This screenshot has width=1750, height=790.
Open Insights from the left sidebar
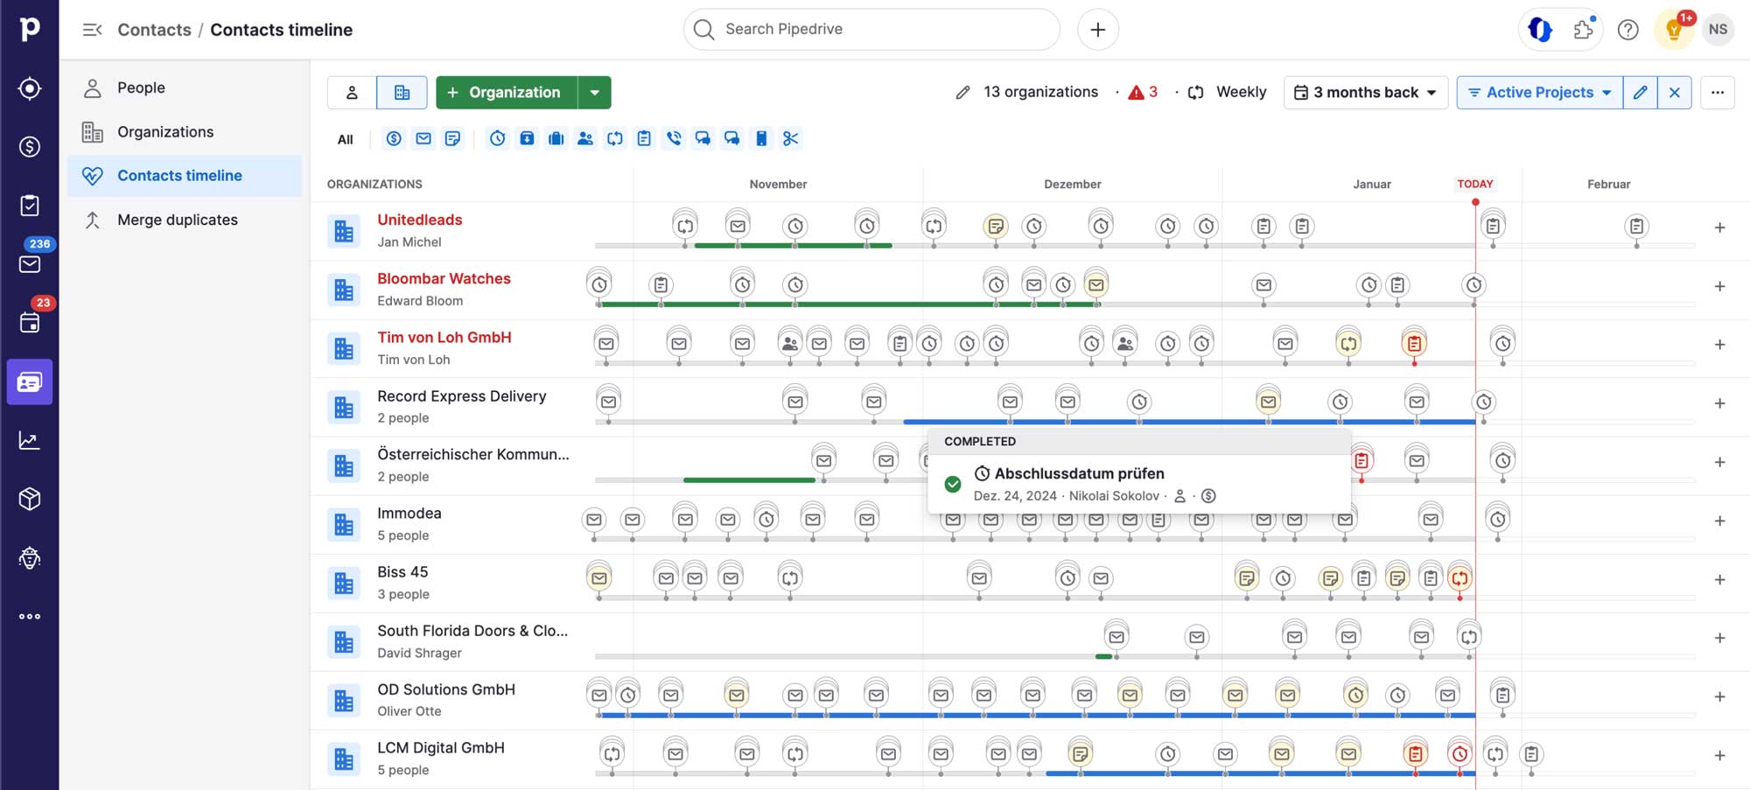pyautogui.click(x=30, y=440)
